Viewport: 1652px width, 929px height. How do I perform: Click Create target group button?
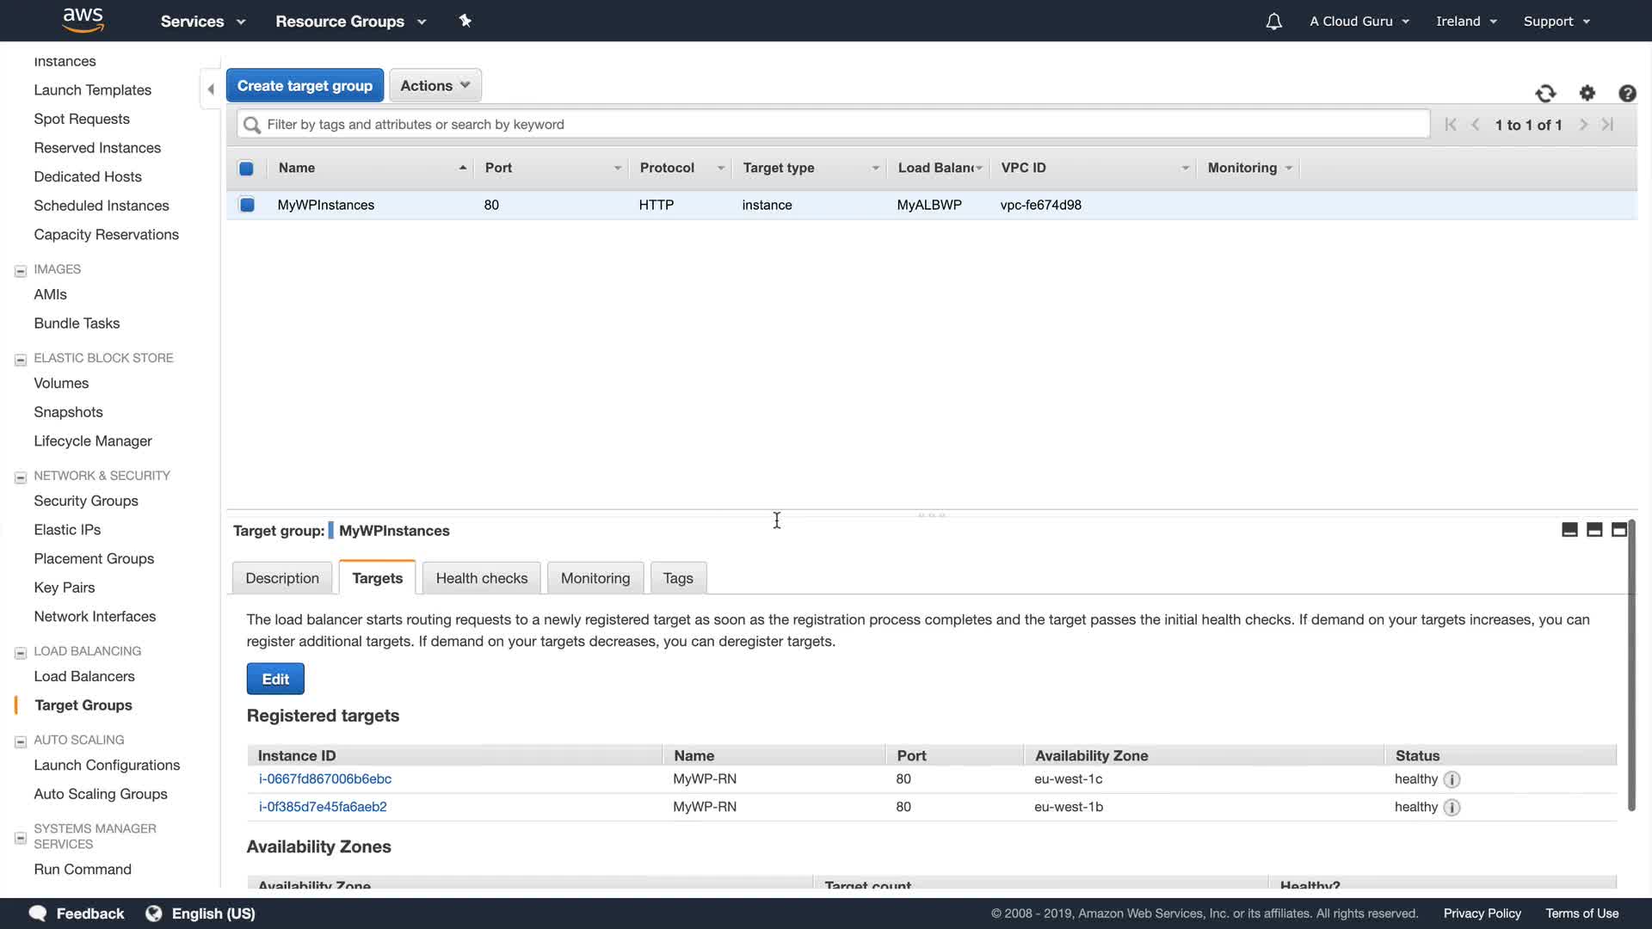coord(305,85)
